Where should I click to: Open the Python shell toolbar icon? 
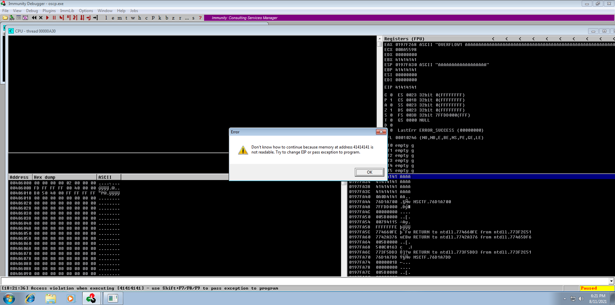12,18
